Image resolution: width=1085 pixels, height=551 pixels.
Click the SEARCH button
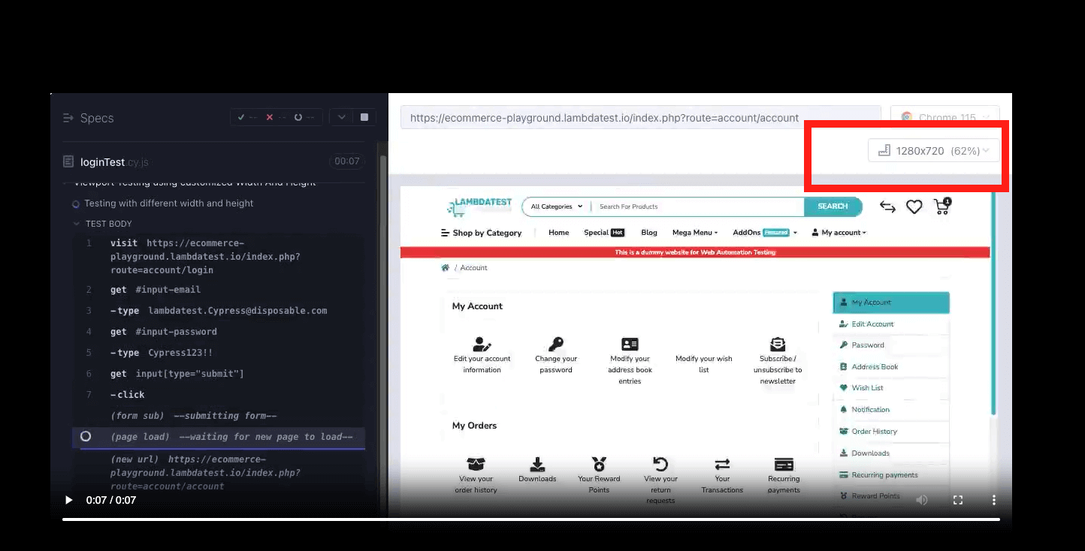click(833, 206)
